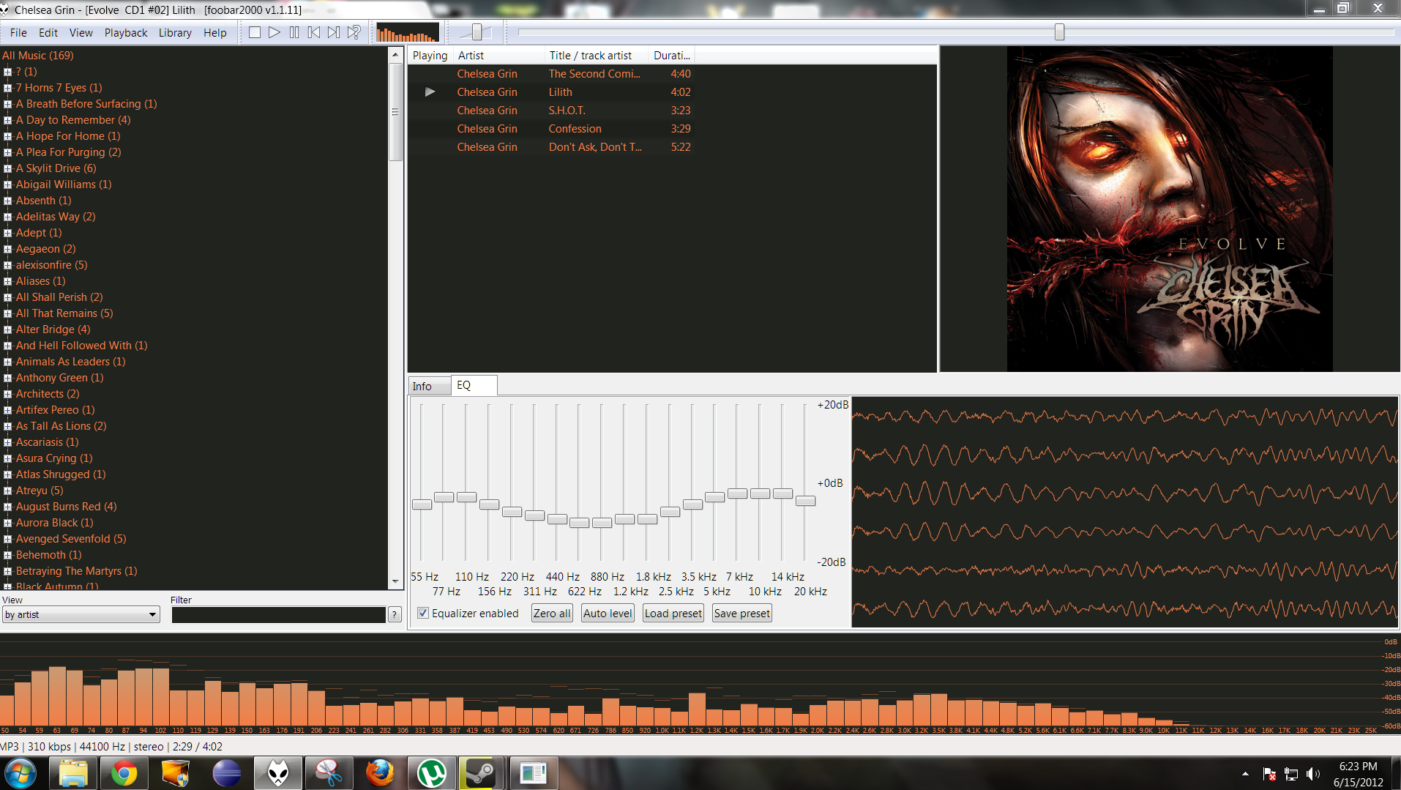Screen dimensions: 1401x790
Task: Open the View menu
Action: [81, 33]
